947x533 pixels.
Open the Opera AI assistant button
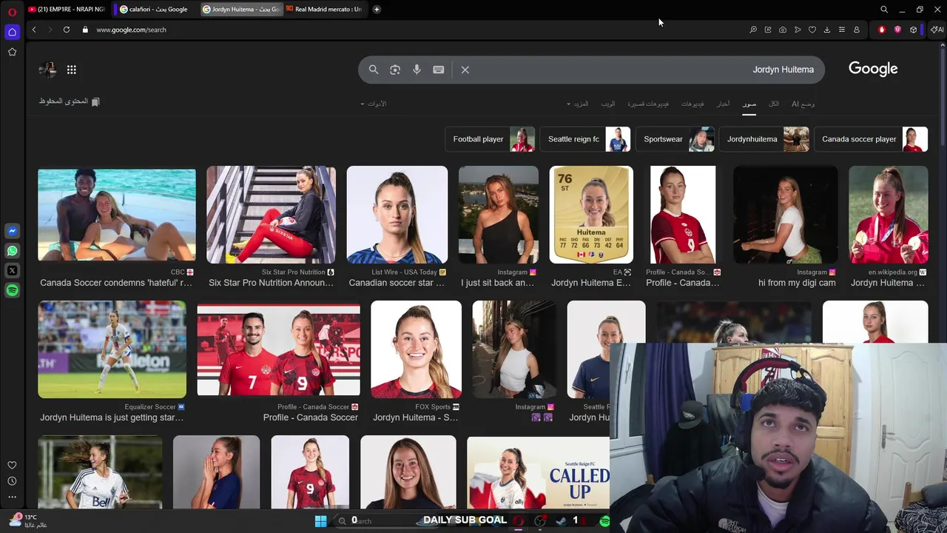pos(937,30)
